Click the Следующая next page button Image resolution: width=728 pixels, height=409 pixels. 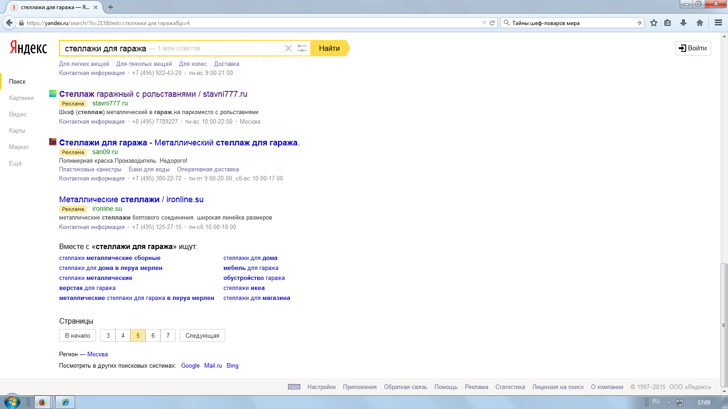point(202,335)
